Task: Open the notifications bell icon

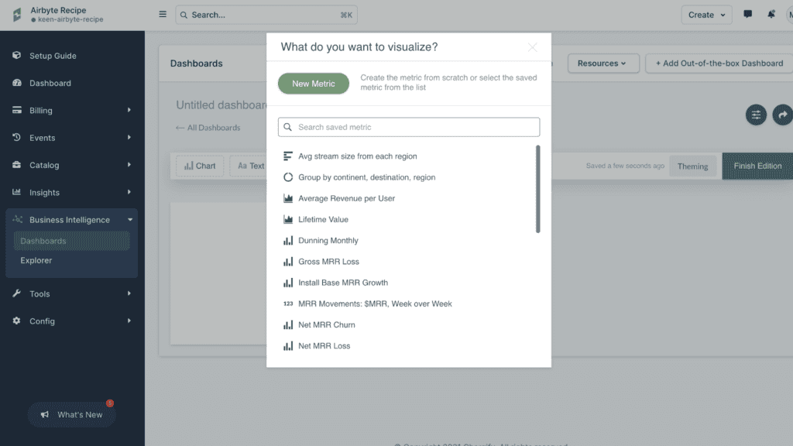Action: (771, 14)
